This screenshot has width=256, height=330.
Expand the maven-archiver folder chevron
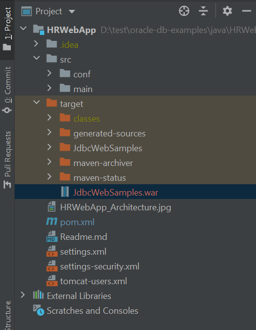[x=49, y=162]
